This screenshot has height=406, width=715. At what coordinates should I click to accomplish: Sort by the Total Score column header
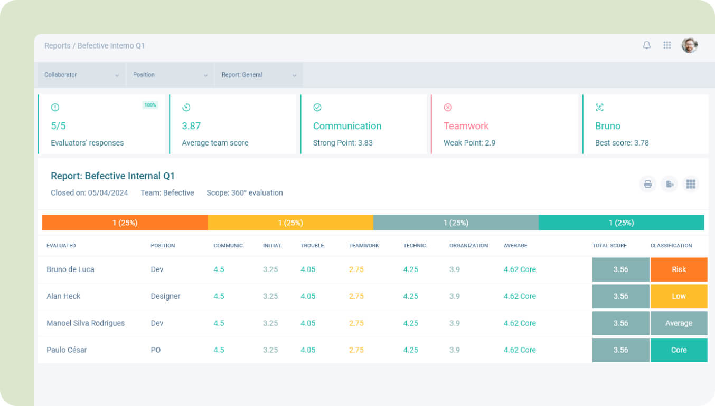point(609,246)
